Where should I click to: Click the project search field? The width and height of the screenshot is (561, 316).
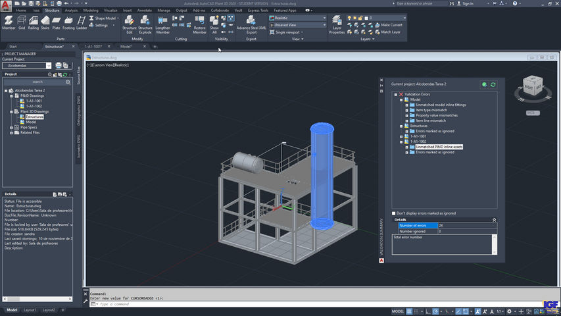[37, 82]
